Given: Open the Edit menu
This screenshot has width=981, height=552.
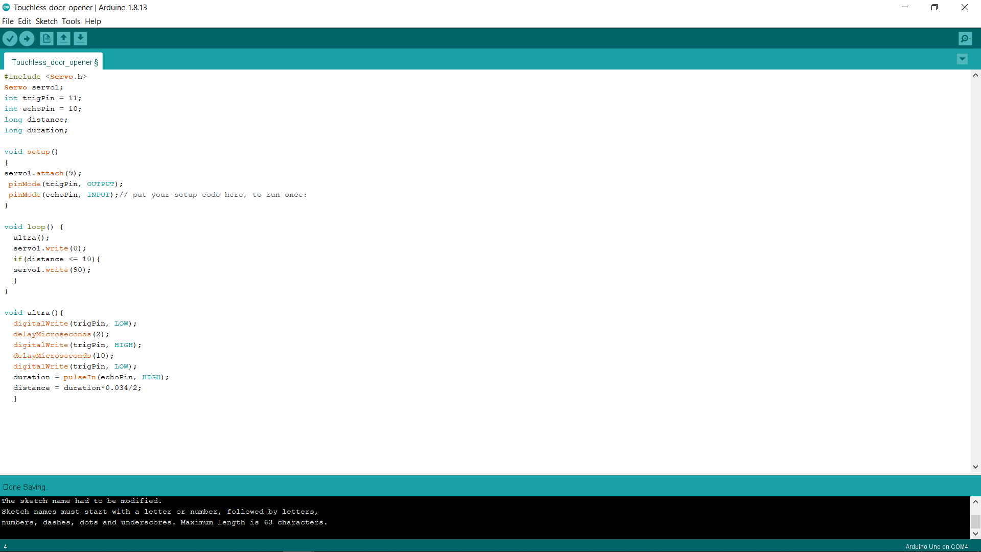Looking at the screenshot, I should coord(24,21).
